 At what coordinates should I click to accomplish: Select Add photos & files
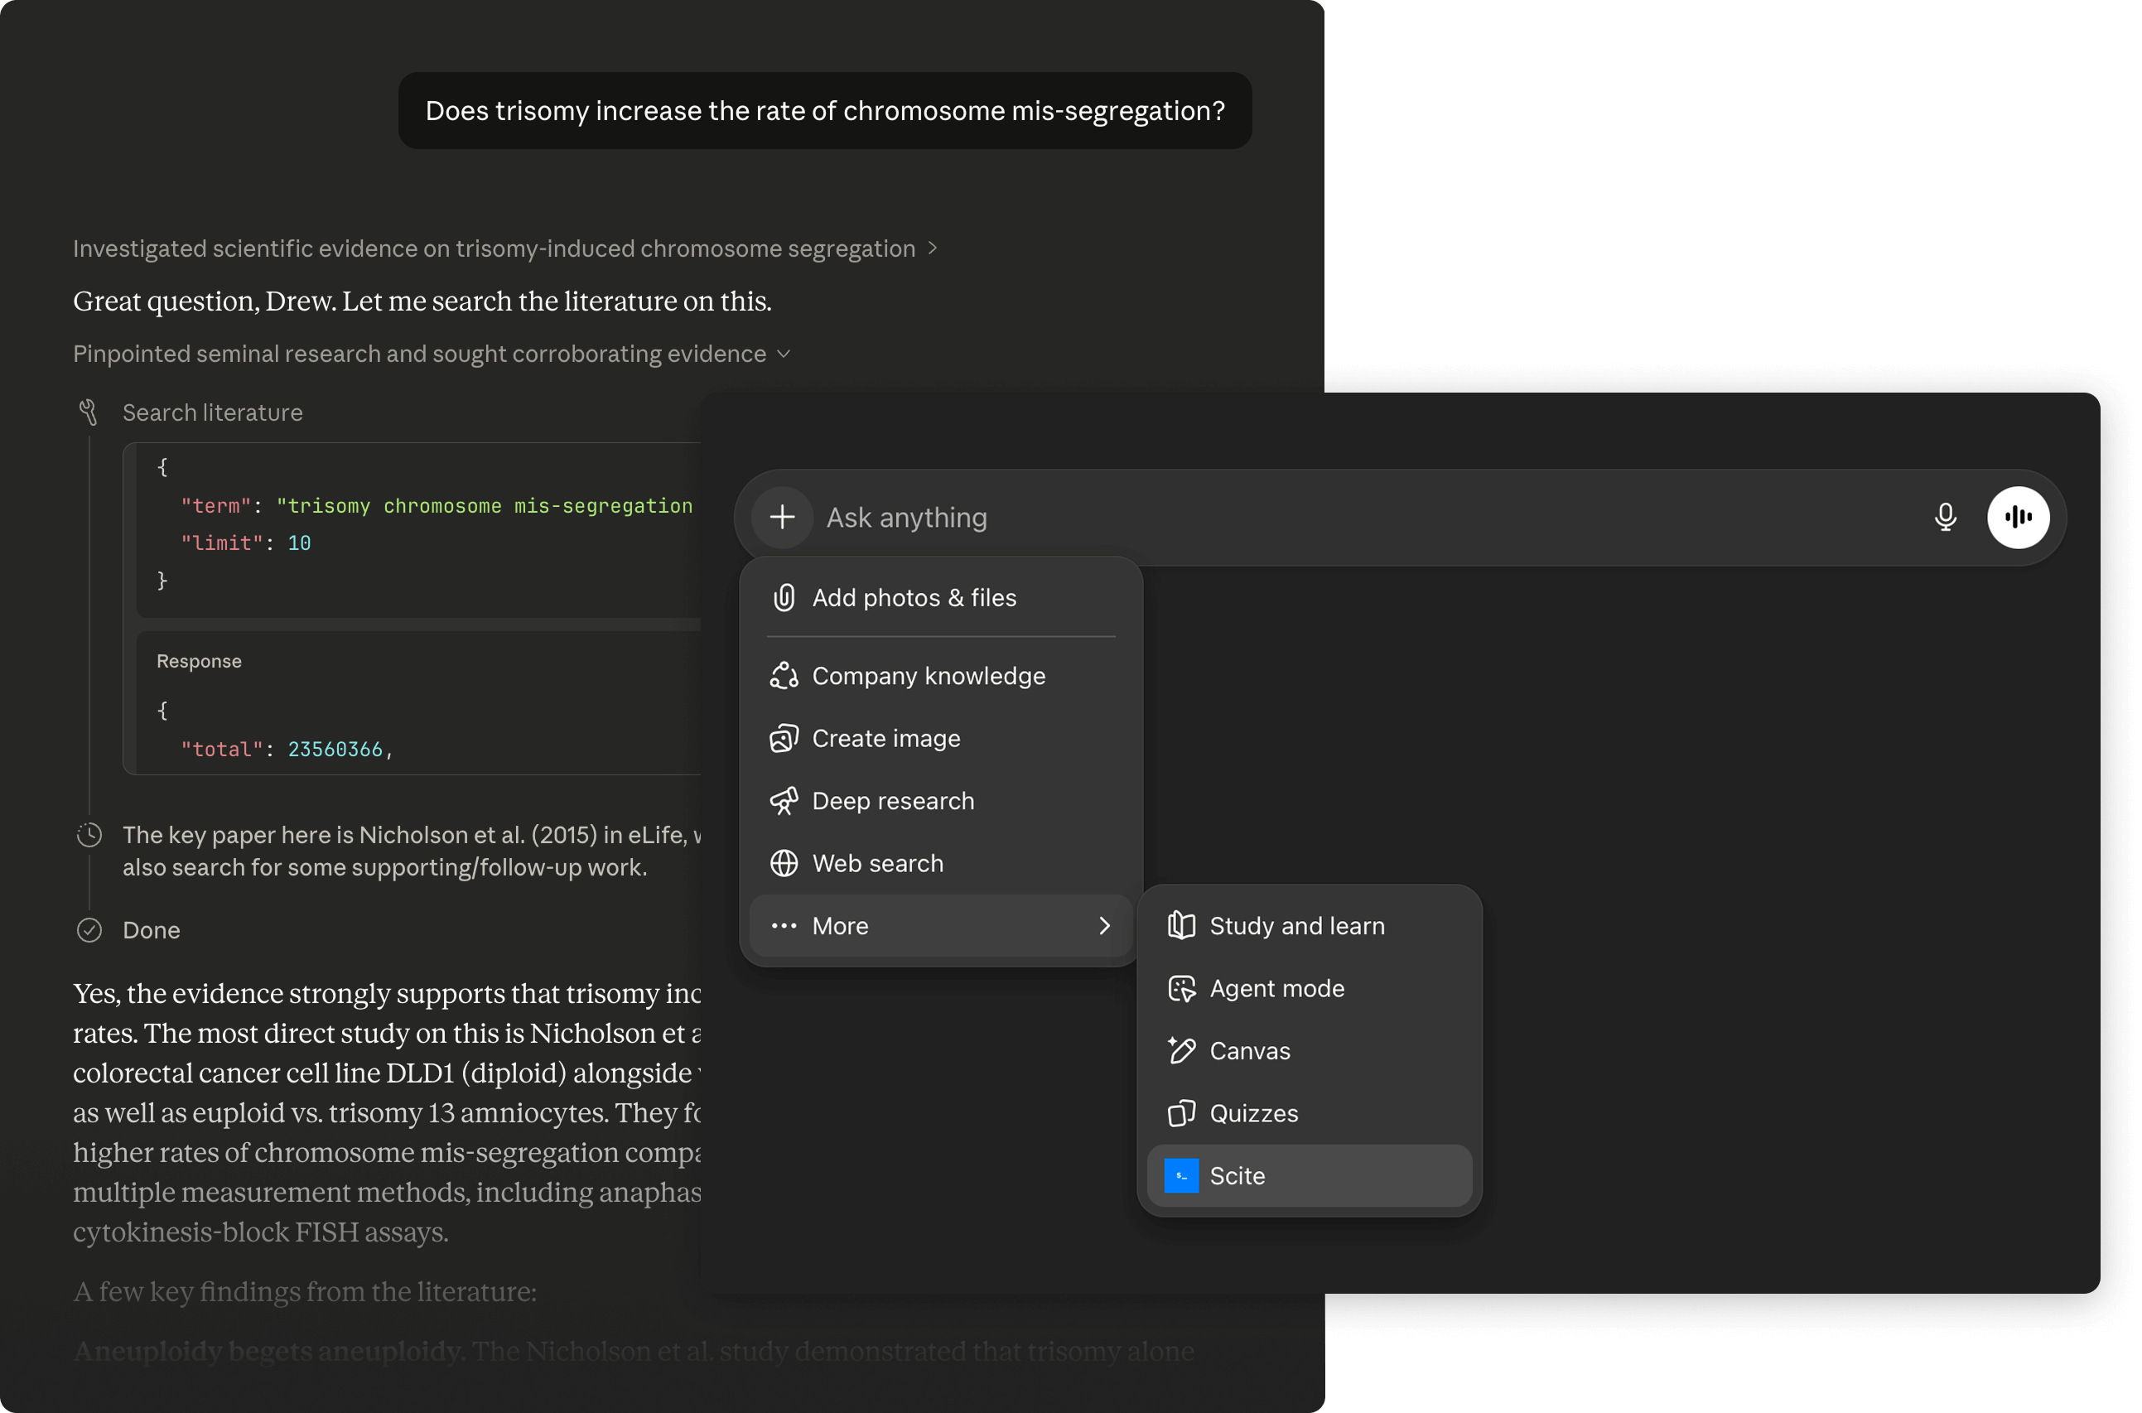(914, 598)
